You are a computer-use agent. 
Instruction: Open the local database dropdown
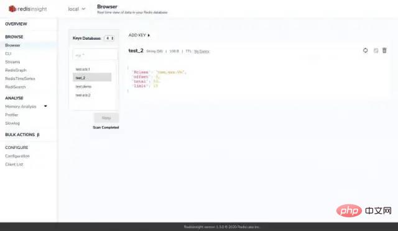[76, 9]
